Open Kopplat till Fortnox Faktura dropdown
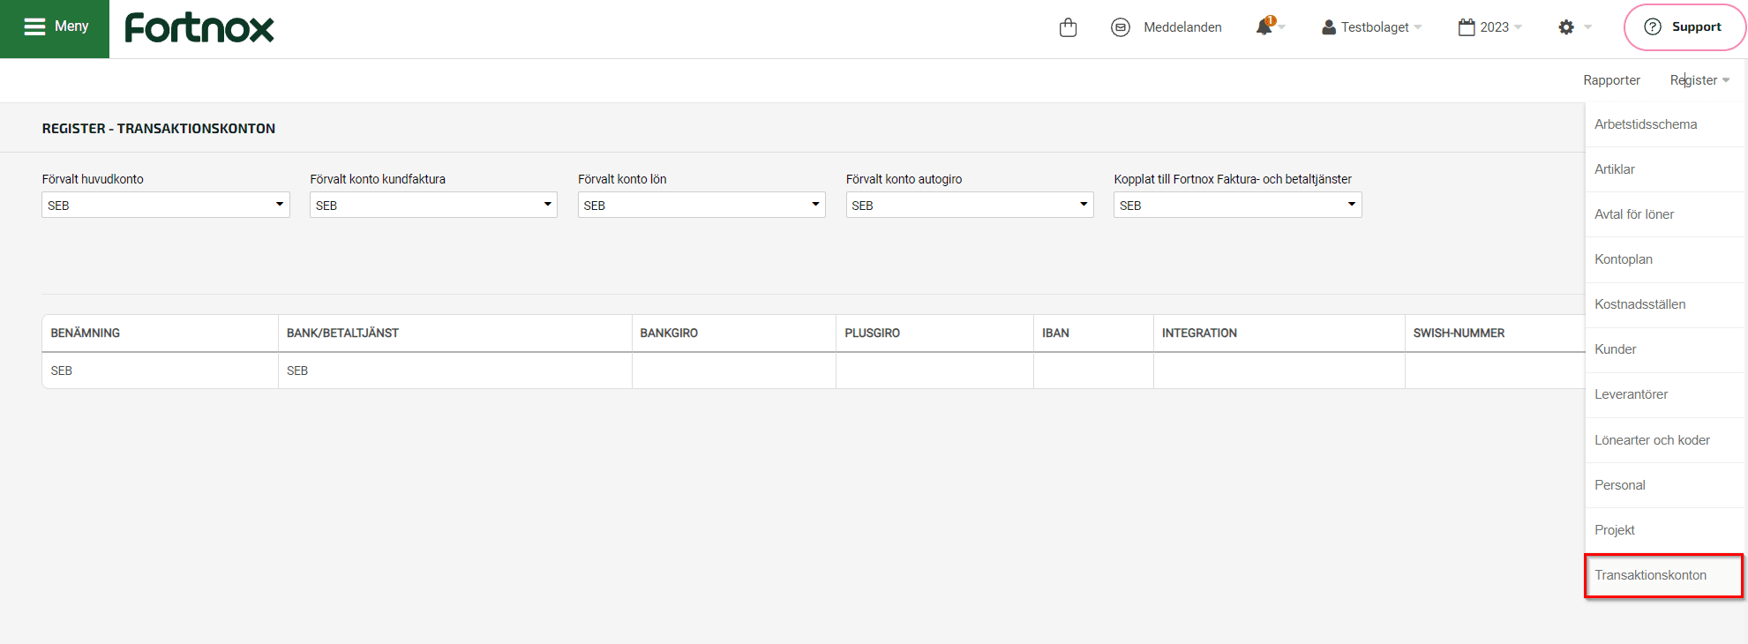 (1237, 205)
